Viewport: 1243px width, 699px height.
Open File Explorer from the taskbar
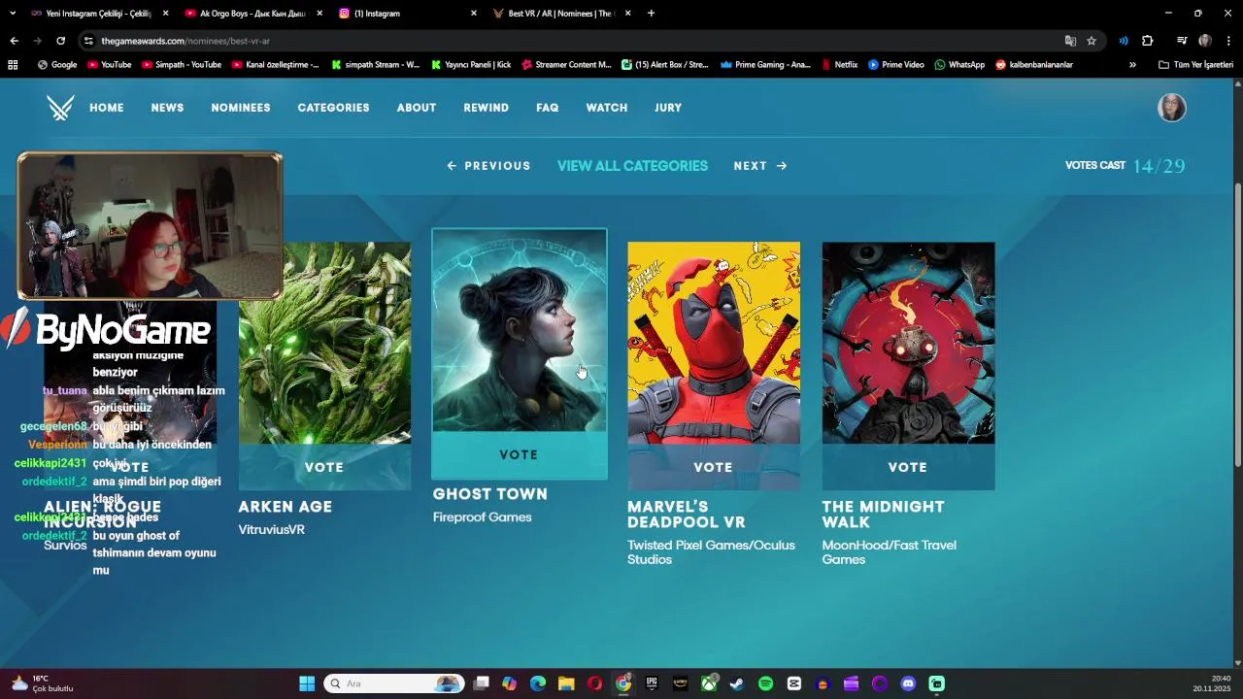coord(566,683)
